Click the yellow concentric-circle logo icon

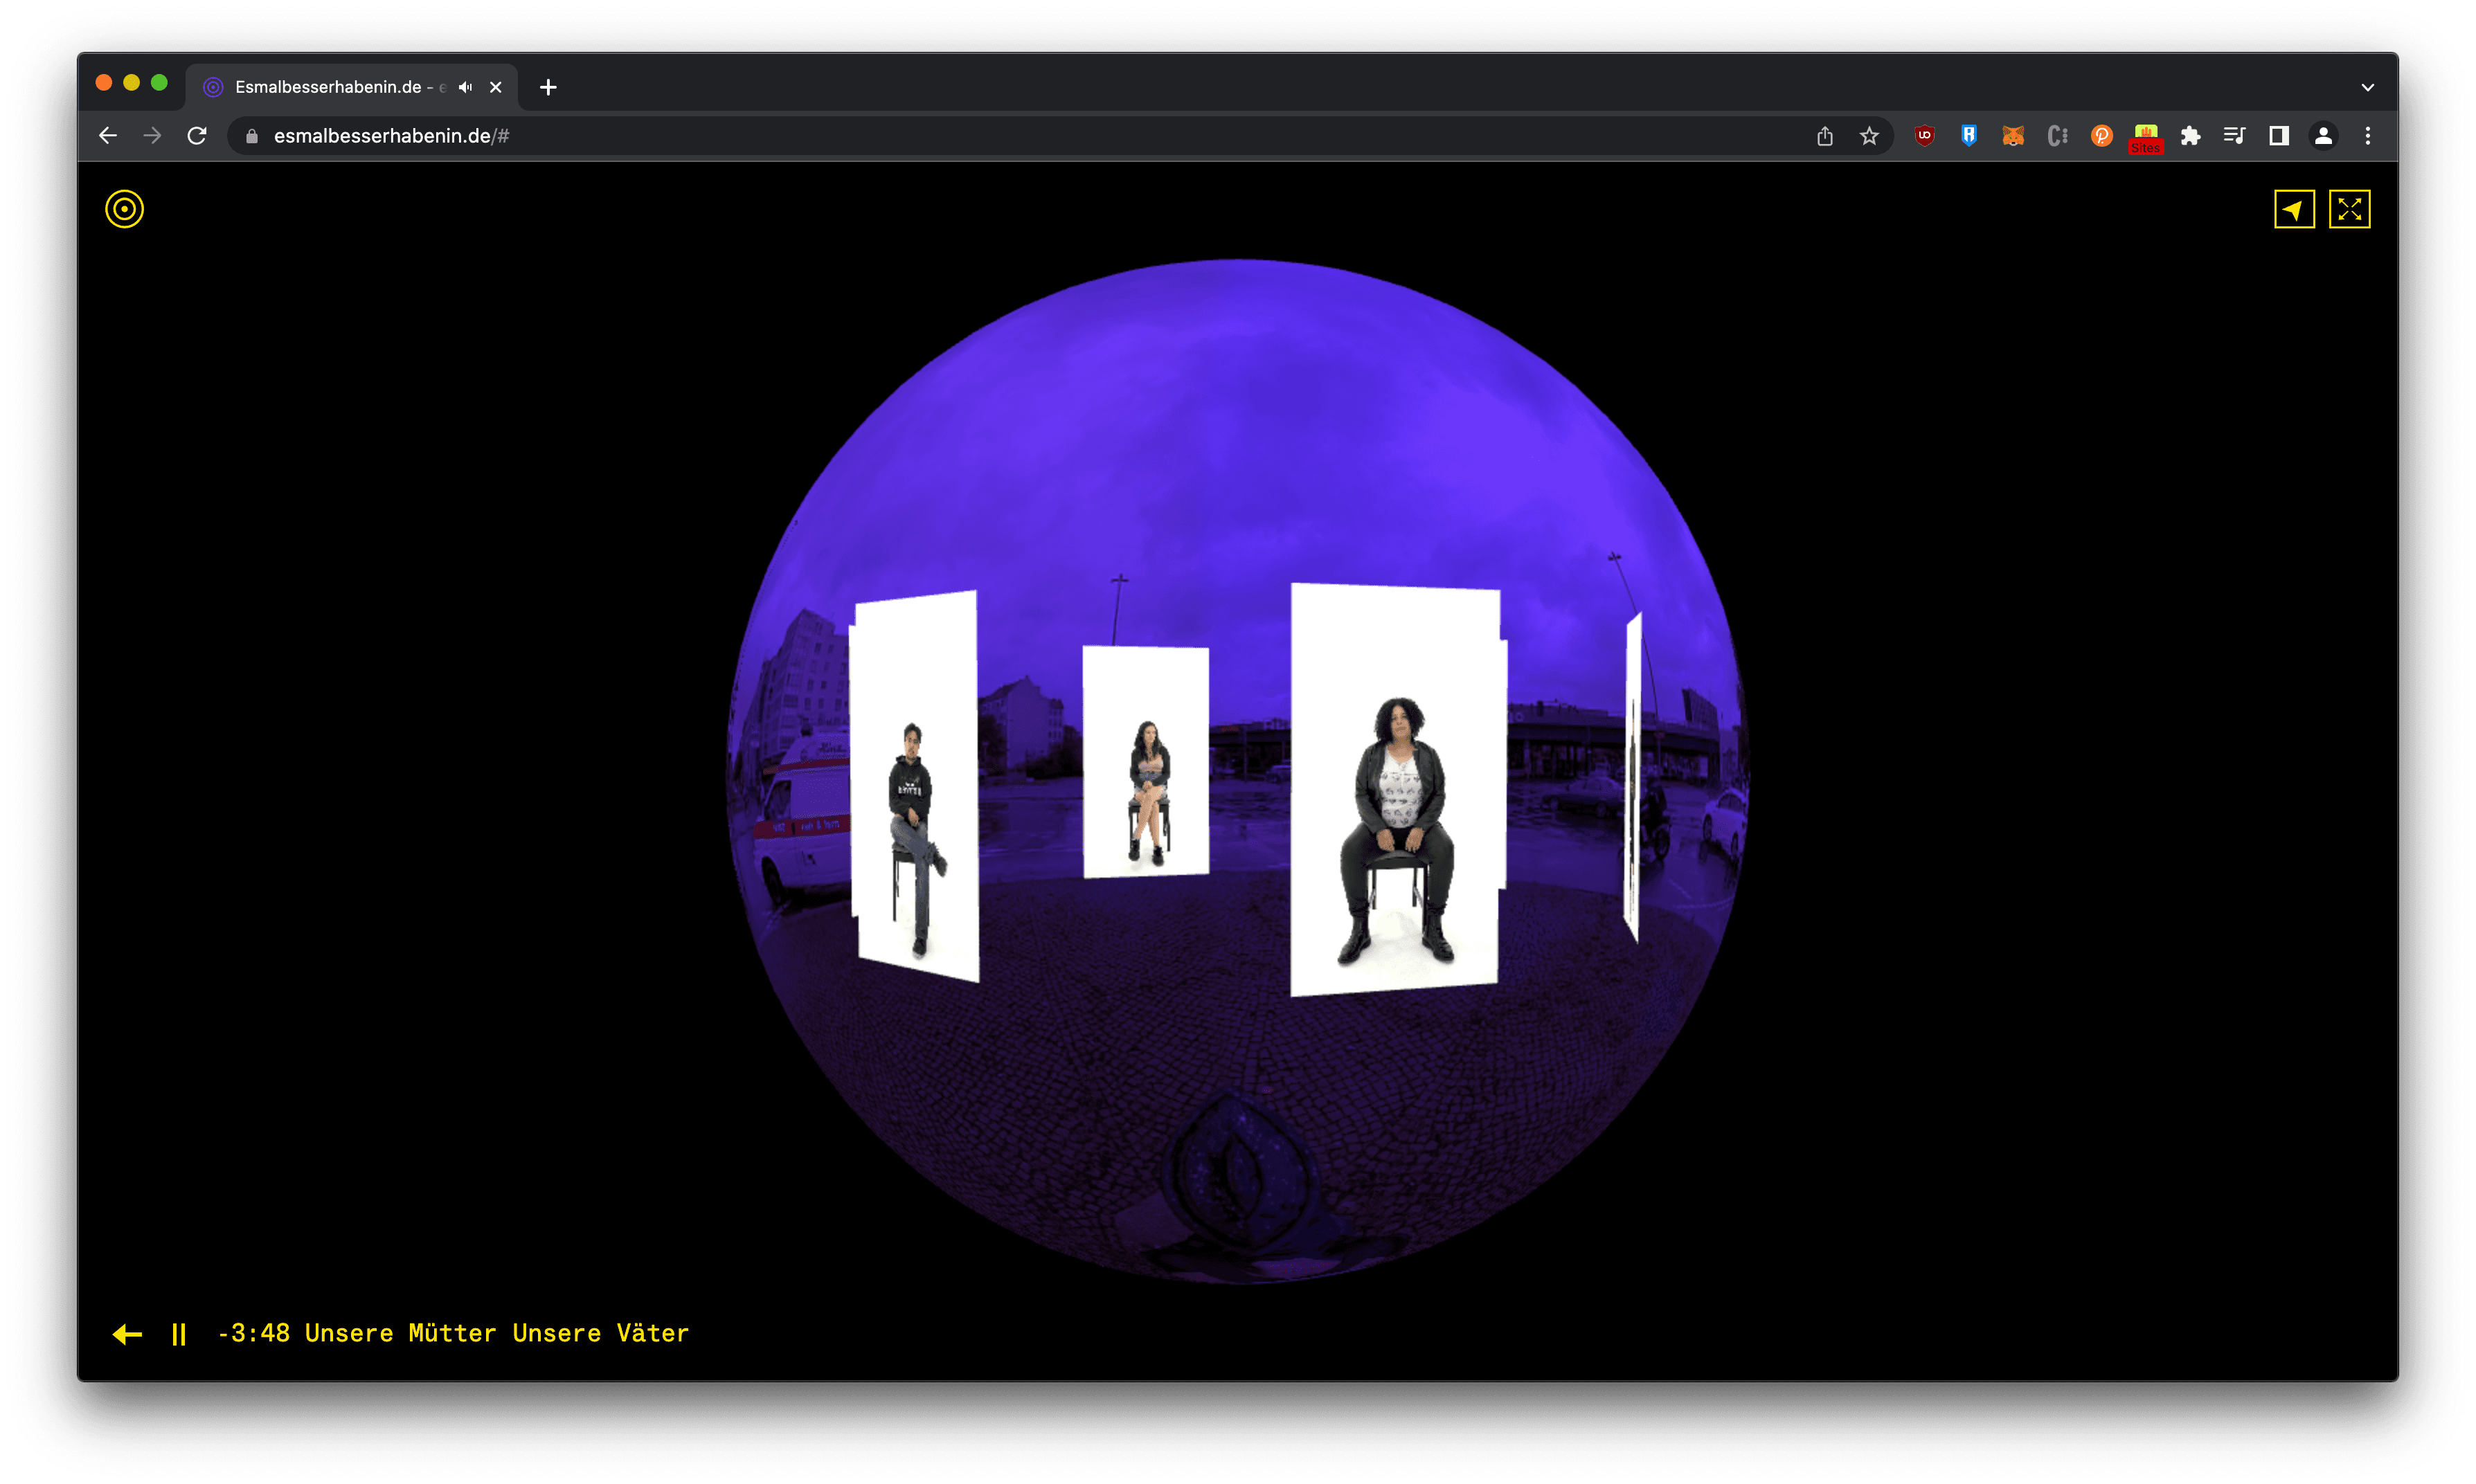(x=124, y=209)
